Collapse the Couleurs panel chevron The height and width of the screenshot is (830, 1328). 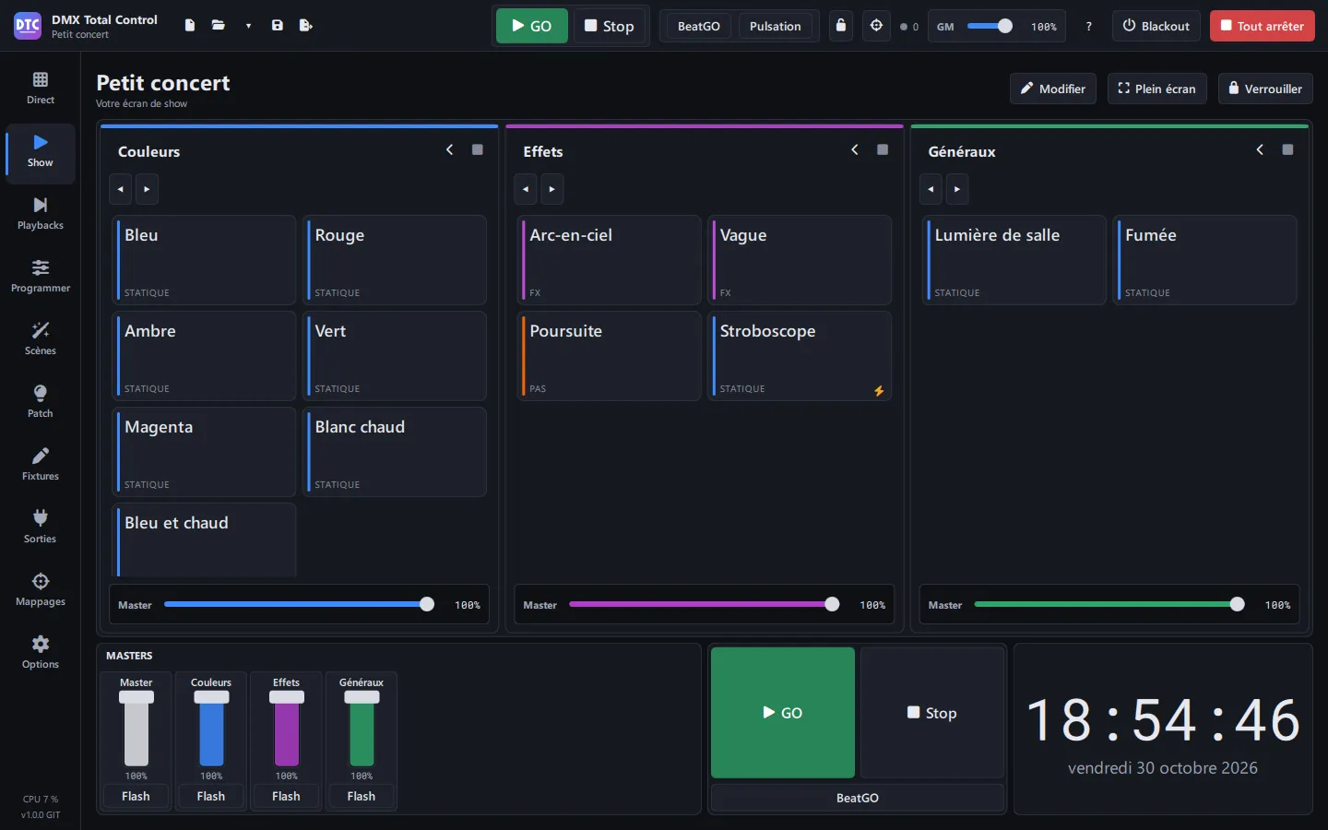pos(450,149)
